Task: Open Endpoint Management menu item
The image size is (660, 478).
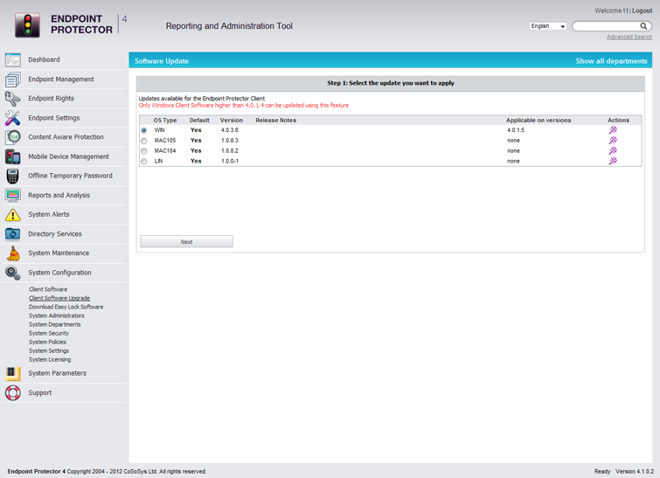Action: [x=61, y=80]
